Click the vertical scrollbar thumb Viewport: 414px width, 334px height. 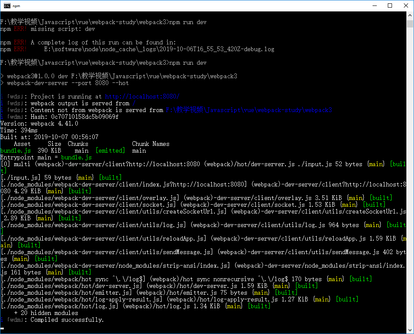click(x=410, y=24)
